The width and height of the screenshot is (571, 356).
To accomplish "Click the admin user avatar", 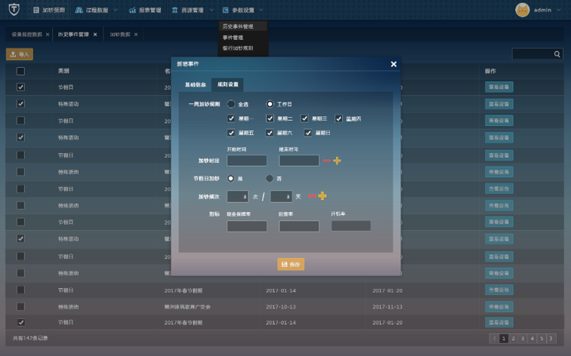I will [x=522, y=10].
